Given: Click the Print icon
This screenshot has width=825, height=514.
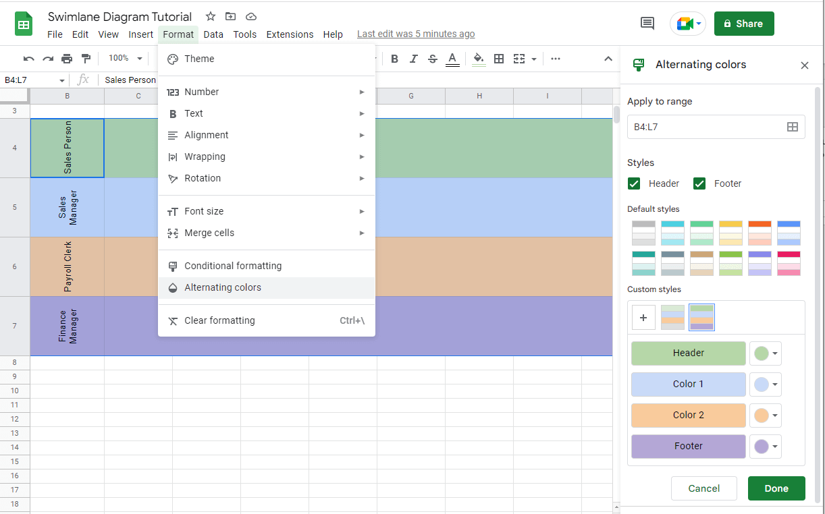Looking at the screenshot, I should tap(67, 59).
